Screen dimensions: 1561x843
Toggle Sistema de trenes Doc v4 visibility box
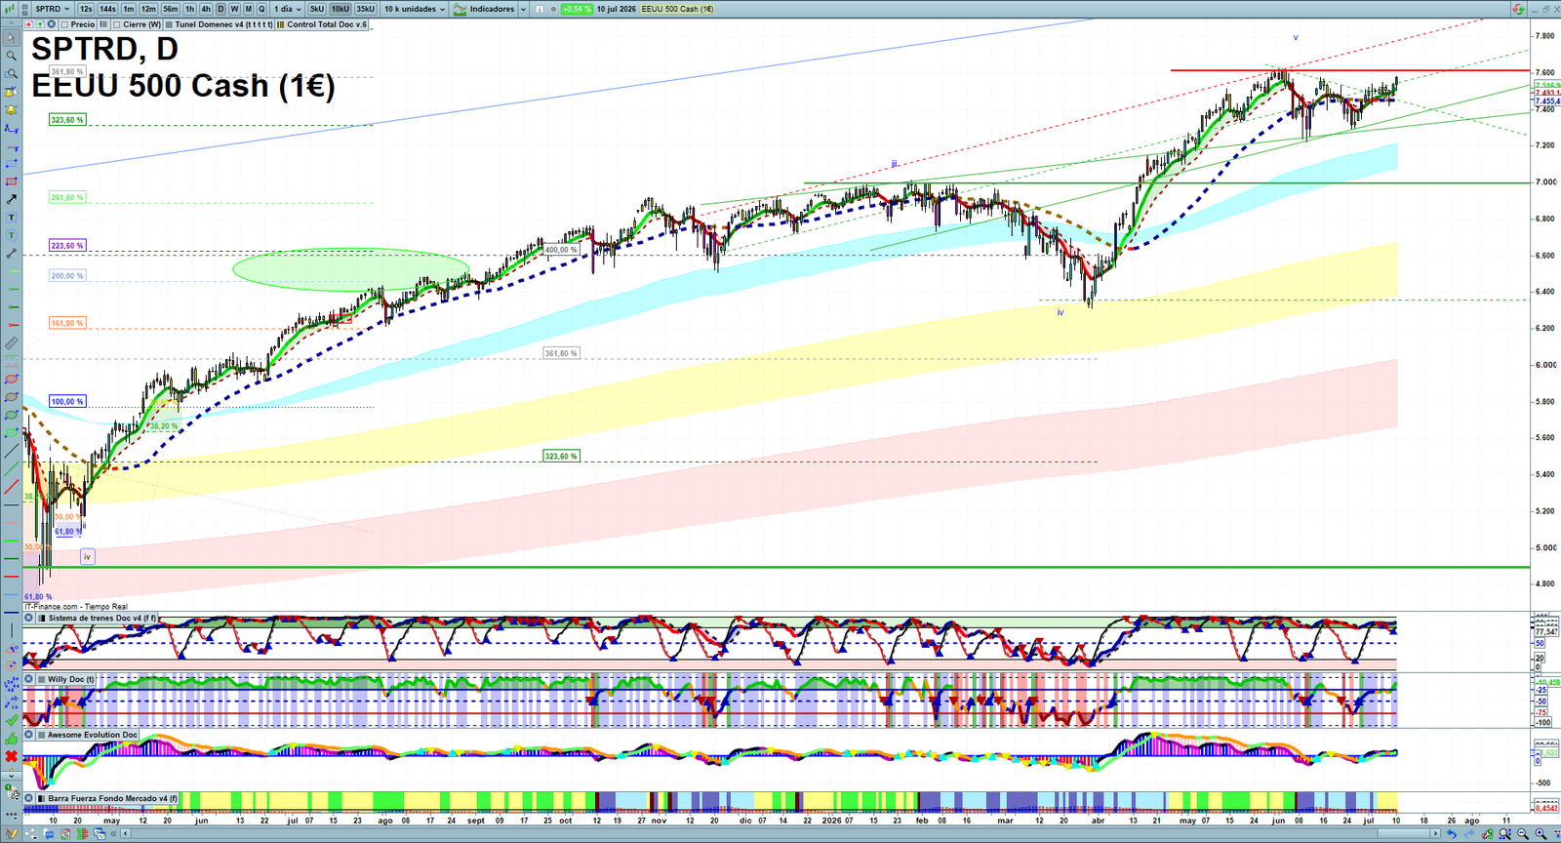(x=42, y=618)
